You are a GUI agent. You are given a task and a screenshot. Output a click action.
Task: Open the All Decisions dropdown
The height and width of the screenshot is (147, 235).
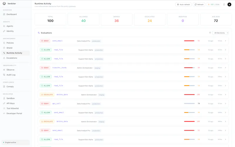(x=221, y=33)
